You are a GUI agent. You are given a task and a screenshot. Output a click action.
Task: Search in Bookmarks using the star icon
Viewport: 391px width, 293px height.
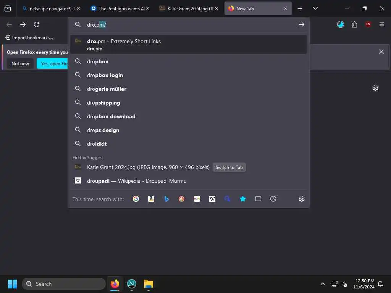[x=242, y=199]
